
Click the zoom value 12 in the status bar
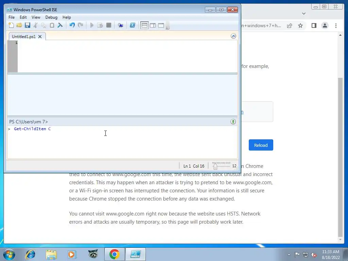click(234, 166)
